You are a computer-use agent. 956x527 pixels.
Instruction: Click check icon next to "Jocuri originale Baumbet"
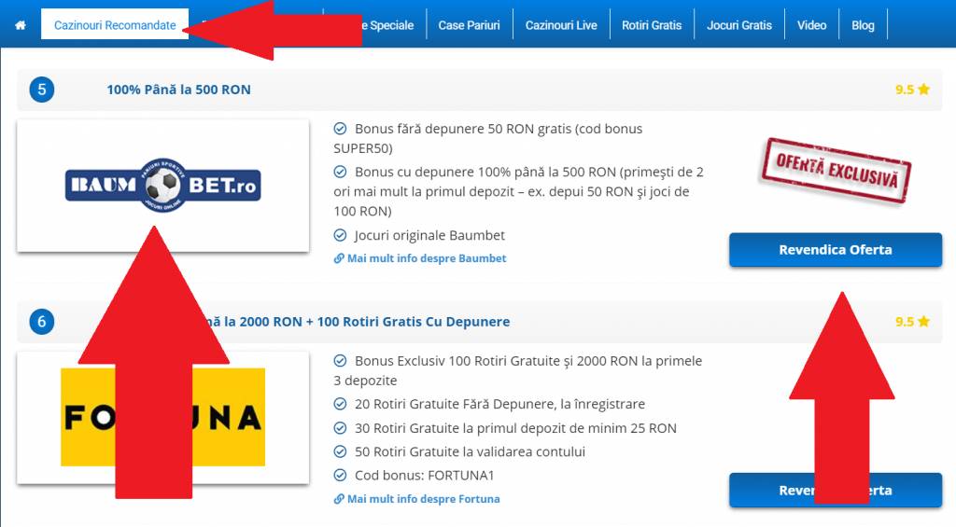click(x=340, y=235)
